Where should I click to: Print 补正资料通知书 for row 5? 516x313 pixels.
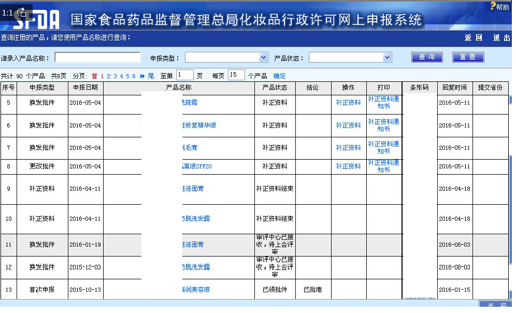click(x=383, y=103)
